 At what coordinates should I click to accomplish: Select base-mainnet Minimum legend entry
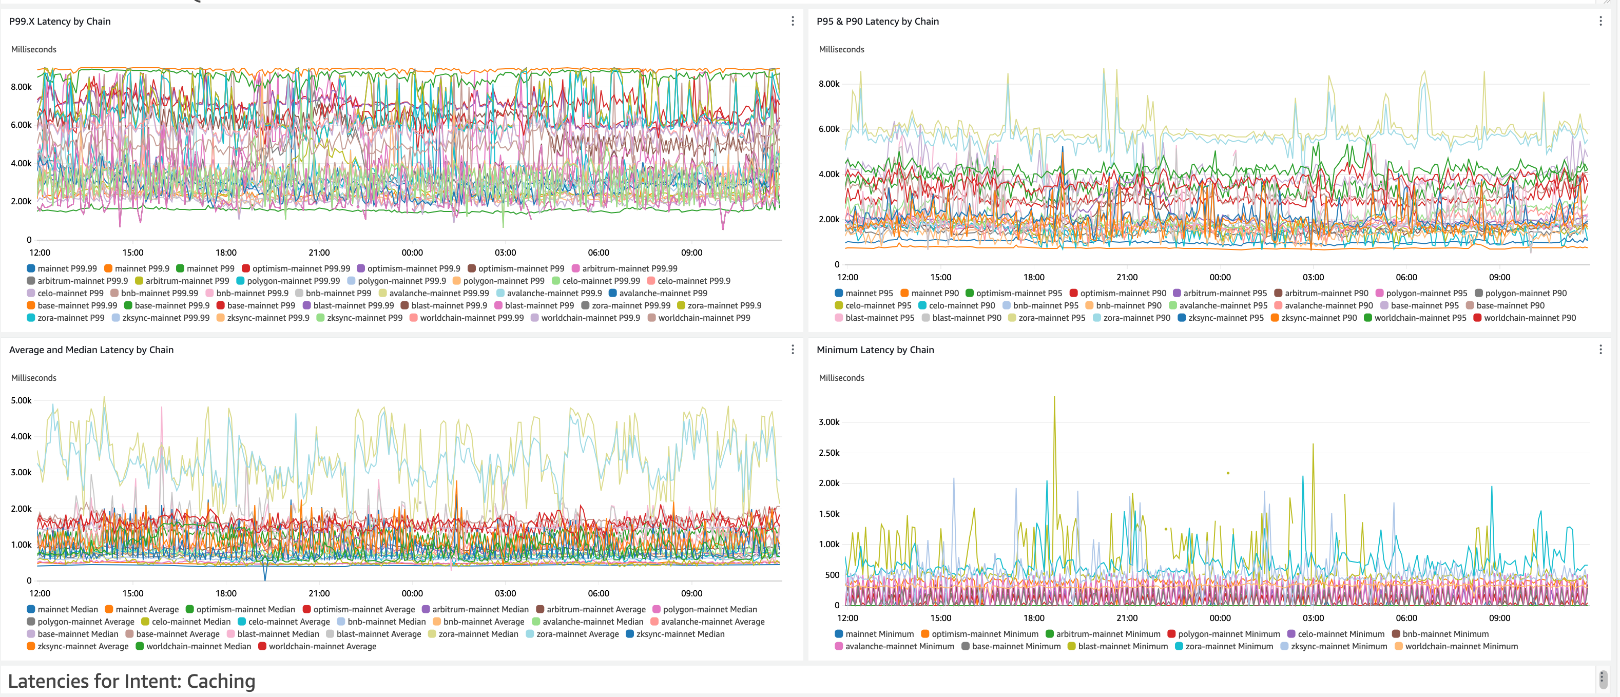pyautogui.click(x=1011, y=647)
